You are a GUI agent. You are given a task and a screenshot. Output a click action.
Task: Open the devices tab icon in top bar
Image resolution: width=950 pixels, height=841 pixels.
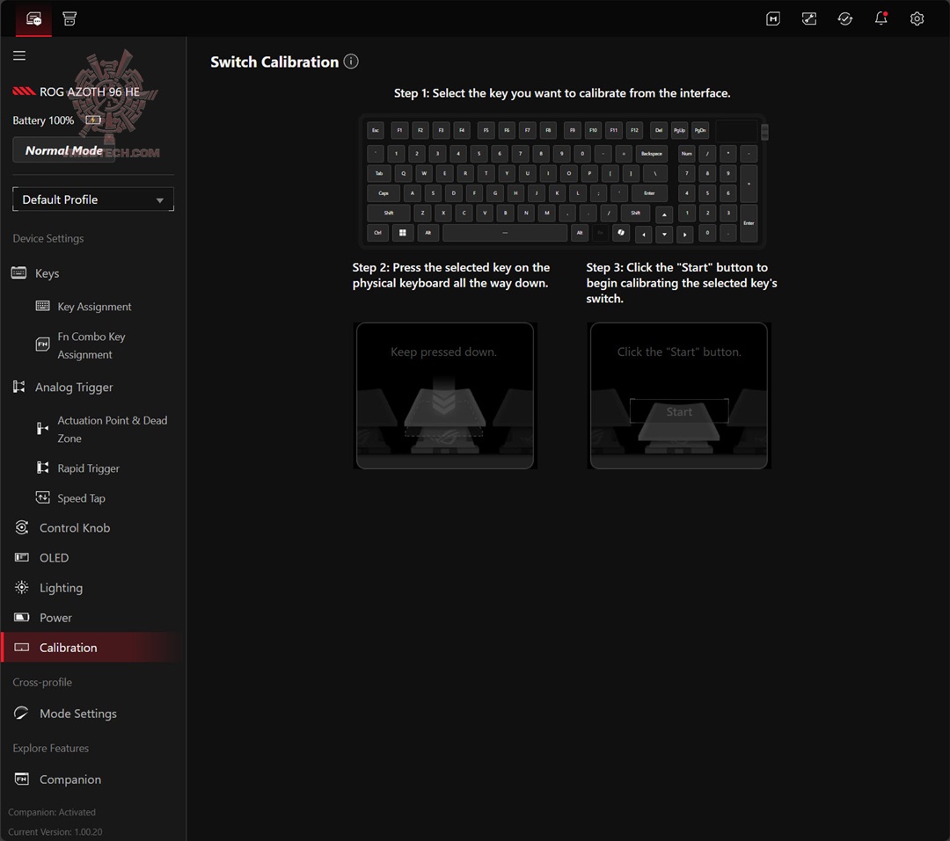pos(33,18)
